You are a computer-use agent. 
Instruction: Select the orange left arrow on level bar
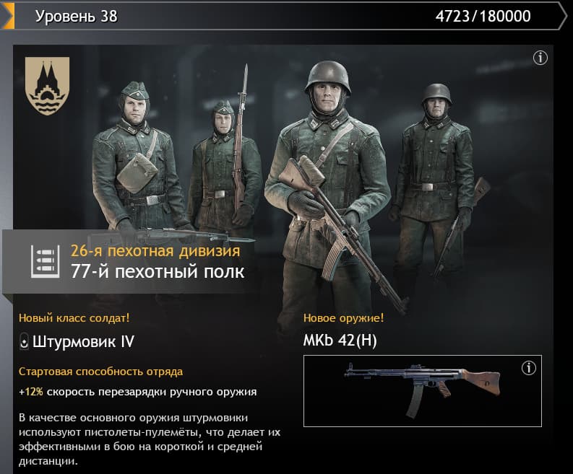[7, 15]
